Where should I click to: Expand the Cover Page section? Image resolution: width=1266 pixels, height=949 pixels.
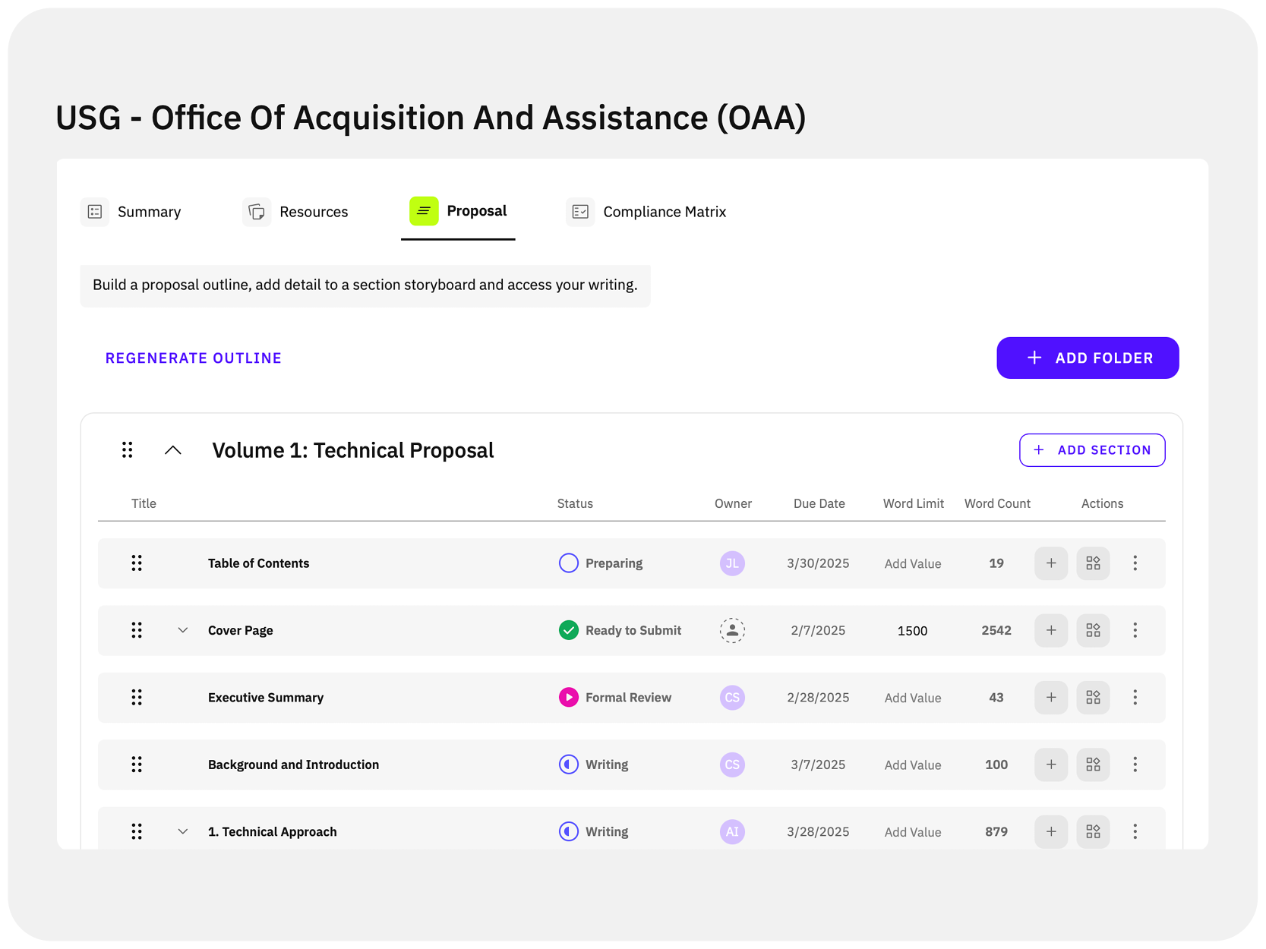[183, 630]
